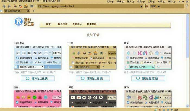Click the home pavilion icon in toolbar
The width and height of the screenshot is (190, 111).
26,6
